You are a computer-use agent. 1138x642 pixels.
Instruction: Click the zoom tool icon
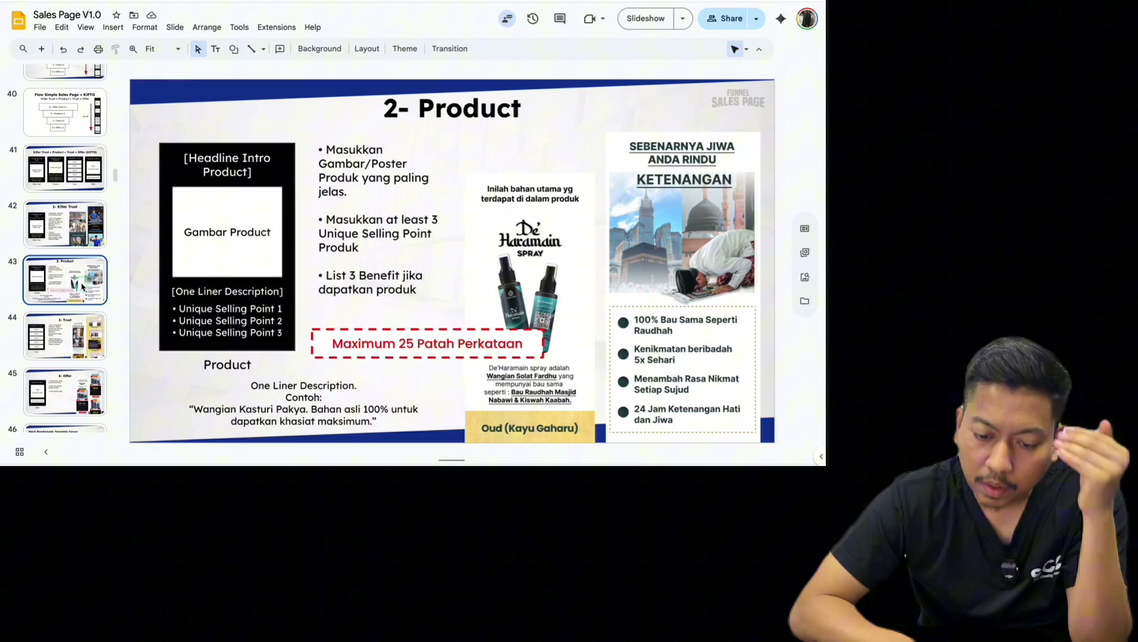[133, 49]
